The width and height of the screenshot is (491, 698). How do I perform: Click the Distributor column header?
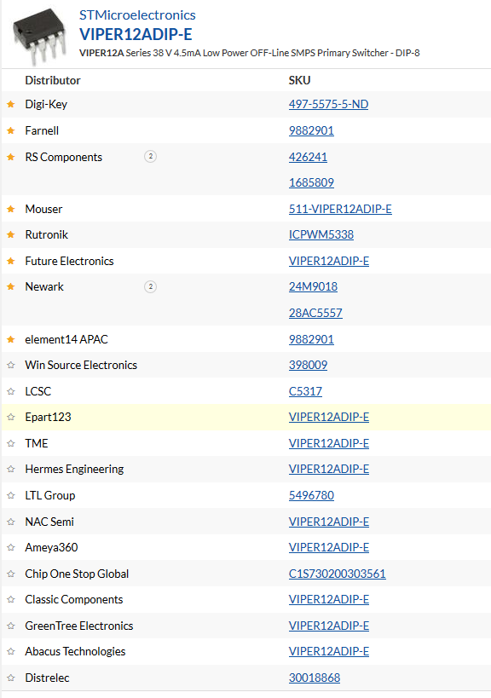coord(53,81)
